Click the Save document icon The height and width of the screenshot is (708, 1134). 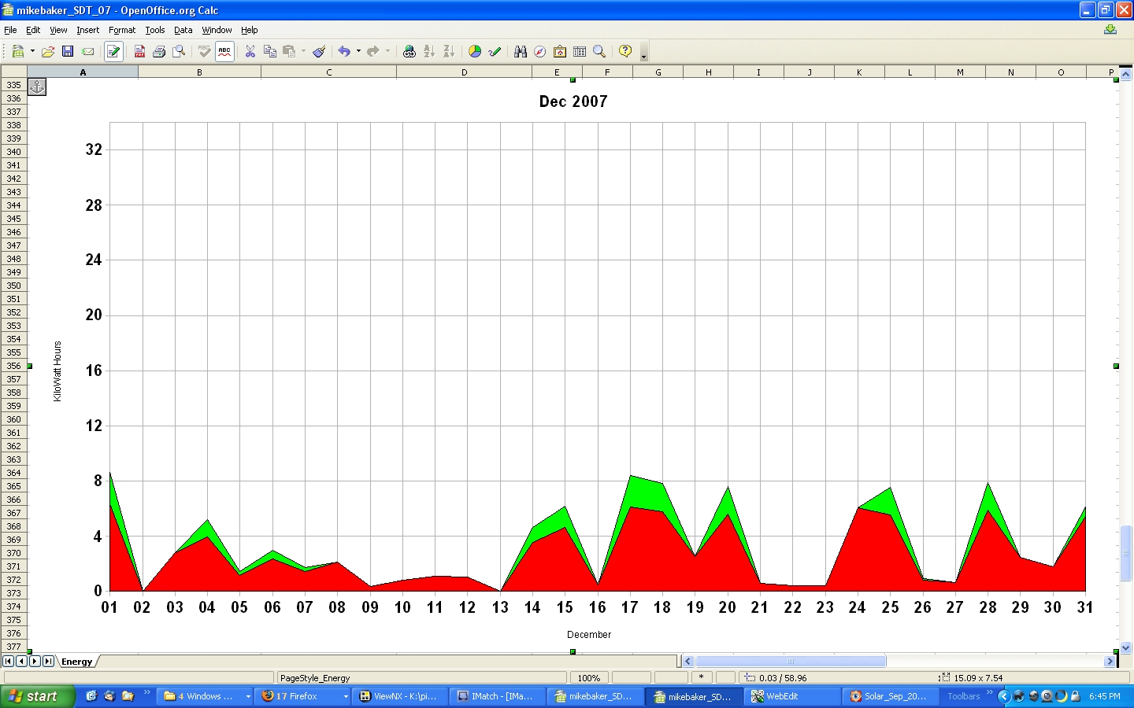(x=68, y=51)
